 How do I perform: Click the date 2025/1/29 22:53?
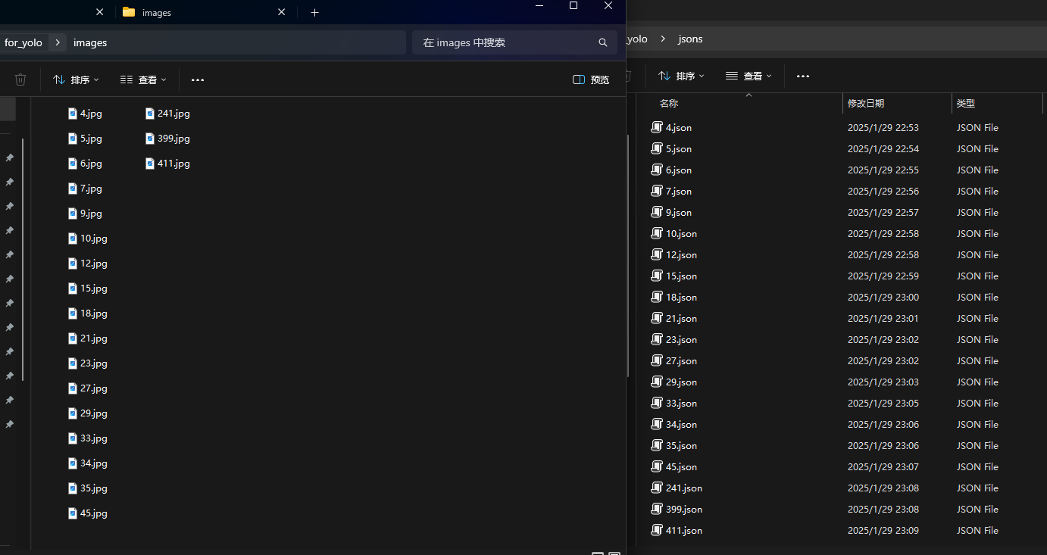pyautogui.click(x=883, y=128)
